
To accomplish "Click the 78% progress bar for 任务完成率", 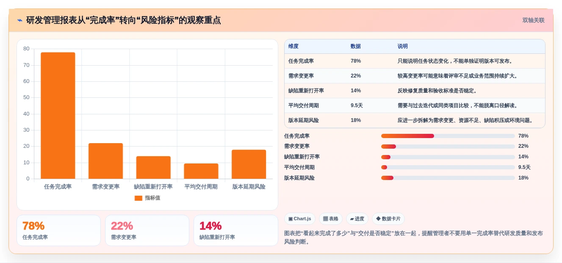I will click(x=448, y=136).
